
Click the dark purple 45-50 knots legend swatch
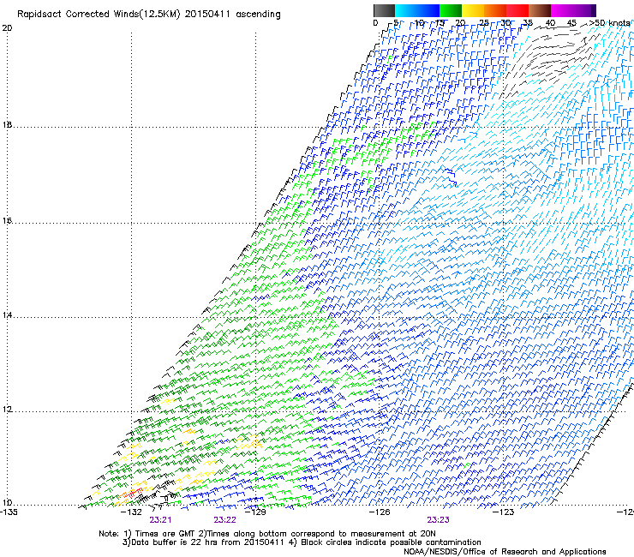click(584, 10)
